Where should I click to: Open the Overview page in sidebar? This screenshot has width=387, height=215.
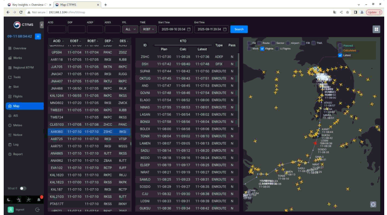[25, 49]
